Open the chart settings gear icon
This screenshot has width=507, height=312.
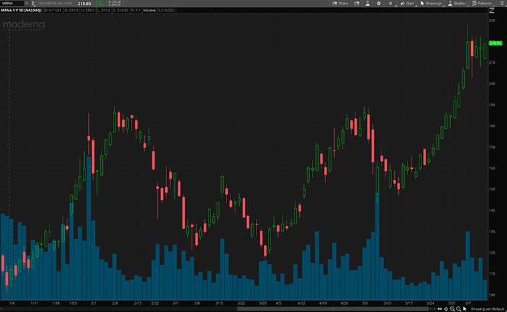click(x=379, y=3)
